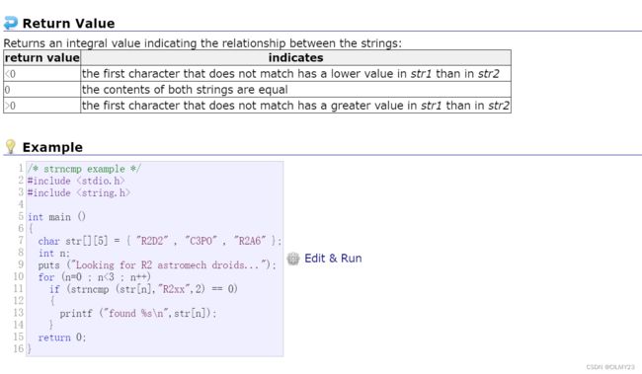Select the 'return value' table header
Screen dimensions: 642x374
(42, 57)
